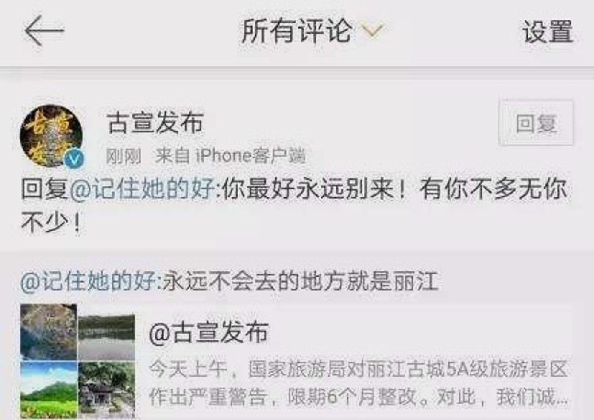This screenshot has height=420, width=594.
Task: Tap the back arrow icon
Action: pos(44,31)
